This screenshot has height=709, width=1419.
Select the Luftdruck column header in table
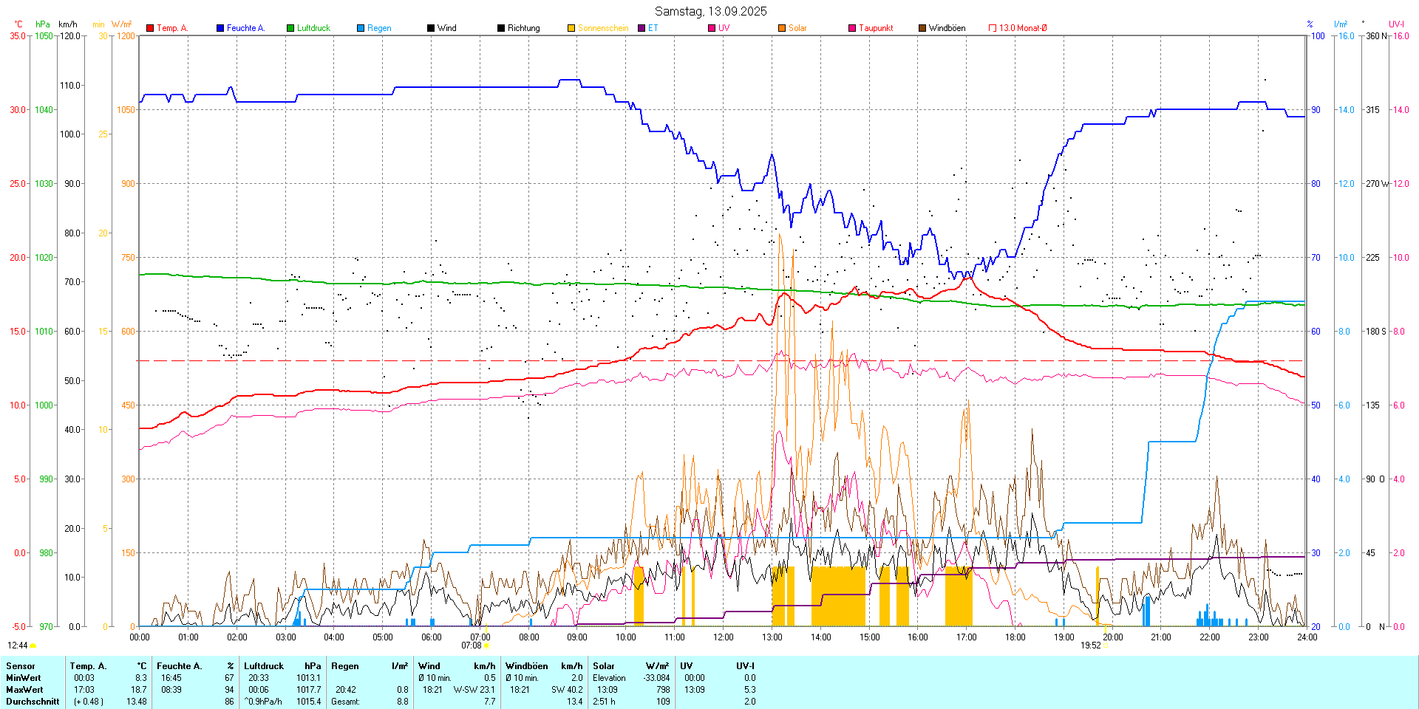click(x=264, y=666)
